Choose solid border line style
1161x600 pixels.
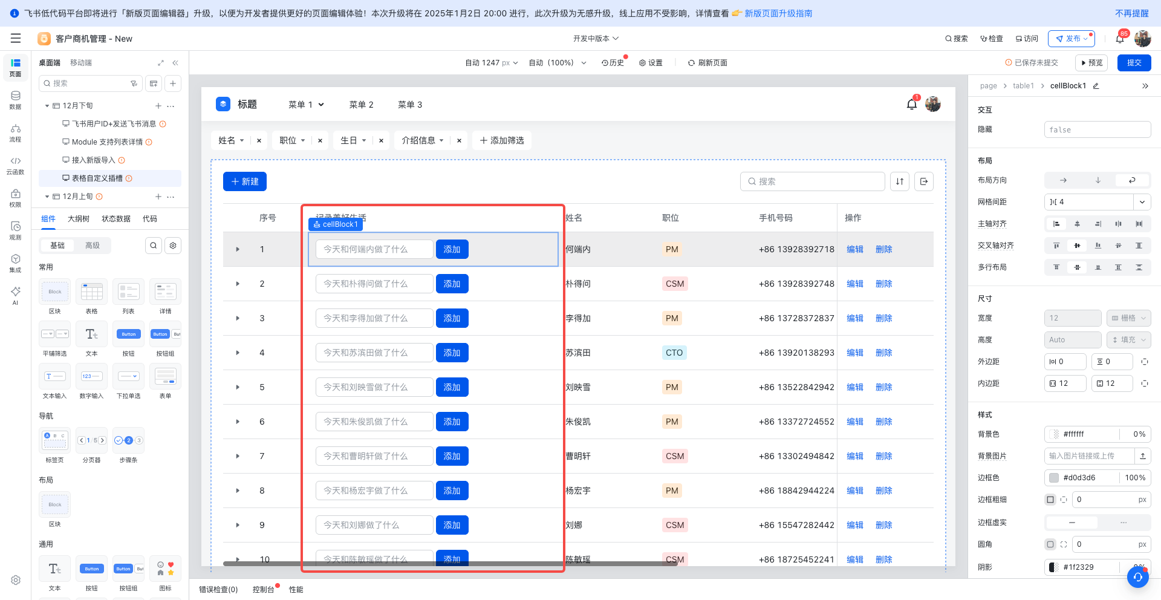pos(1072,523)
